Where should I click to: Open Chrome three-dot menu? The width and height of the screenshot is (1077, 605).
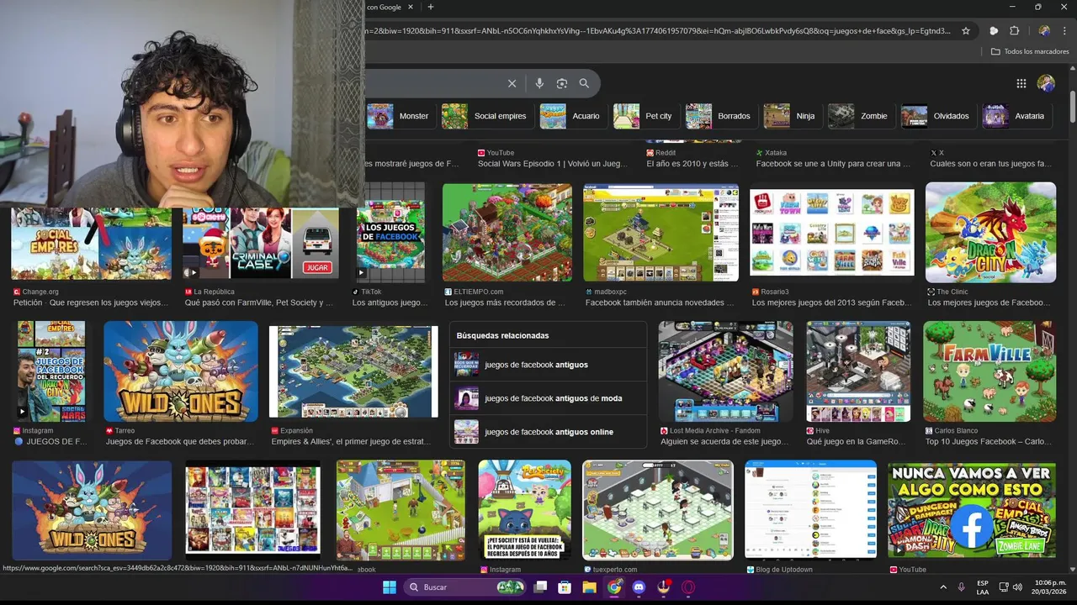(1064, 31)
